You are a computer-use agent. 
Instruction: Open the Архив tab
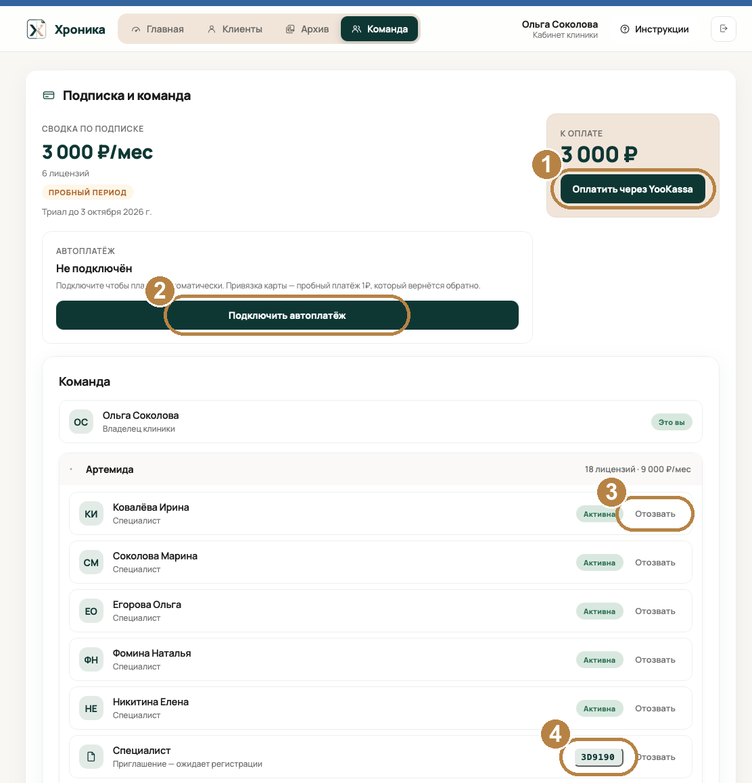[x=307, y=29]
